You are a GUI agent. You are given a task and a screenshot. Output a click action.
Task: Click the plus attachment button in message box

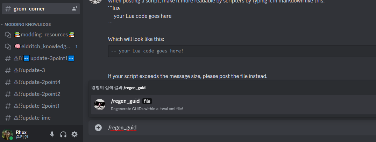click(98, 128)
